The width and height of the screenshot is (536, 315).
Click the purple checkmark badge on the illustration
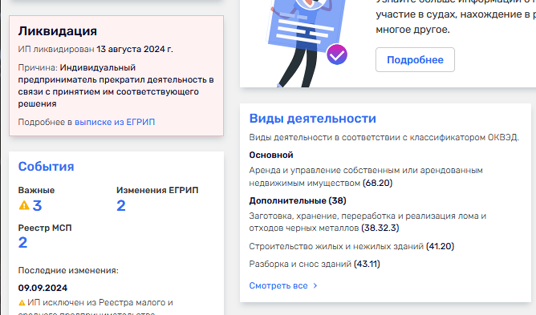337,54
